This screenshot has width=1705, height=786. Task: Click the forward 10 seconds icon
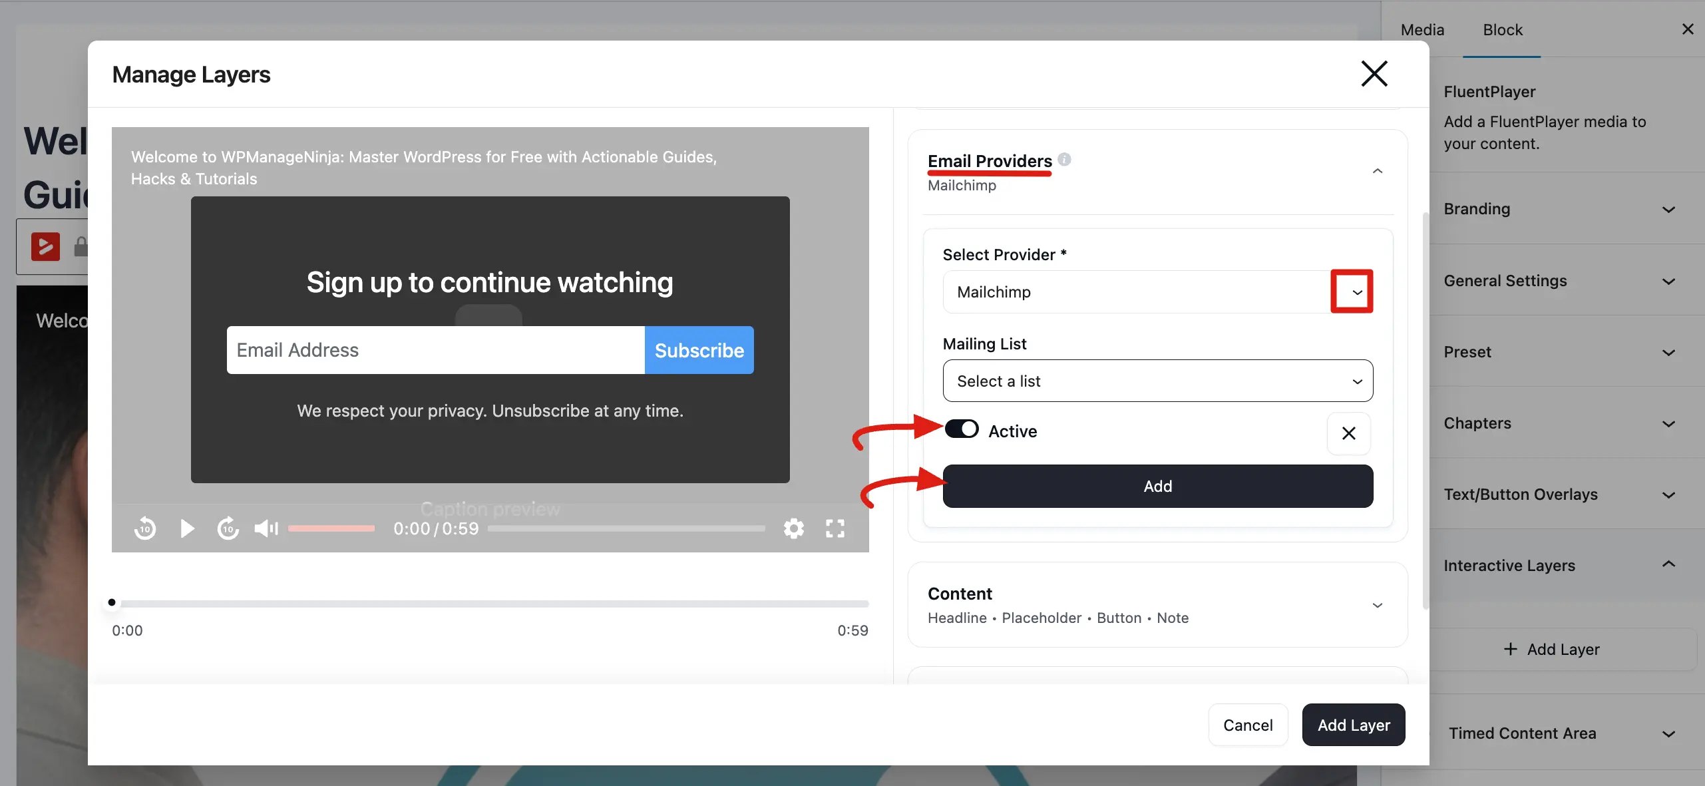pos(228,528)
